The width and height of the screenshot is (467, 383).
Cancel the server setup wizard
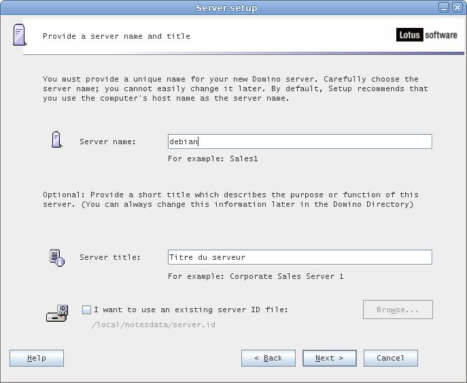(x=390, y=358)
